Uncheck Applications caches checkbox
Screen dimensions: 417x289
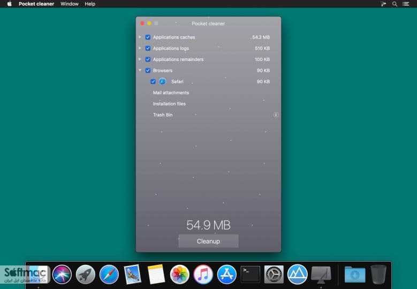point(148,37)
